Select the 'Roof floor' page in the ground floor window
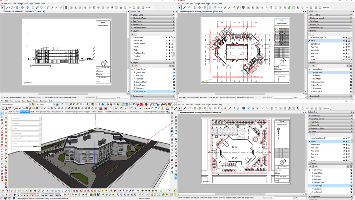This screenshot has height=200, width=355. coord(317,79)
